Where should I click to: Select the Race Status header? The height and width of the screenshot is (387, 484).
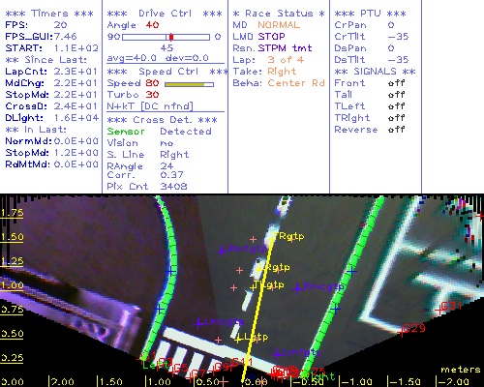(279, 14)
